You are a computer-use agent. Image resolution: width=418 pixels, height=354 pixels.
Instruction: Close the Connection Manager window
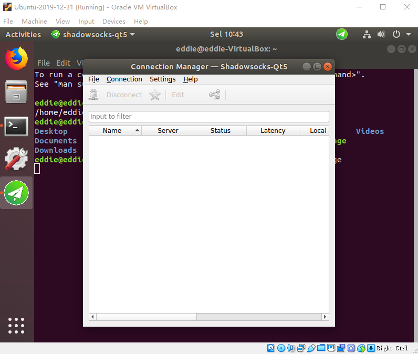coord(328,67)
